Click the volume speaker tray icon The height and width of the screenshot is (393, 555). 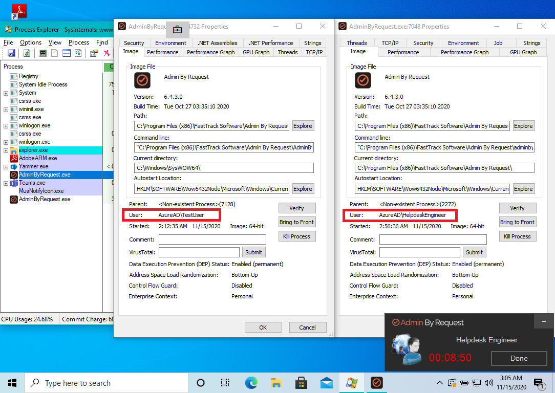pyautogui.click(x=489, y=383)
